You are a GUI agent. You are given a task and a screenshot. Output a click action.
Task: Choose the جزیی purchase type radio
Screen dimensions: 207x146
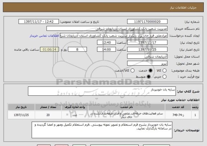(x=164, y=76)
